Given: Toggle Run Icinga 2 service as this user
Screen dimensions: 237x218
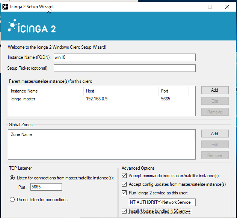Looking at the screenshot, I should (x=124, y=193).
